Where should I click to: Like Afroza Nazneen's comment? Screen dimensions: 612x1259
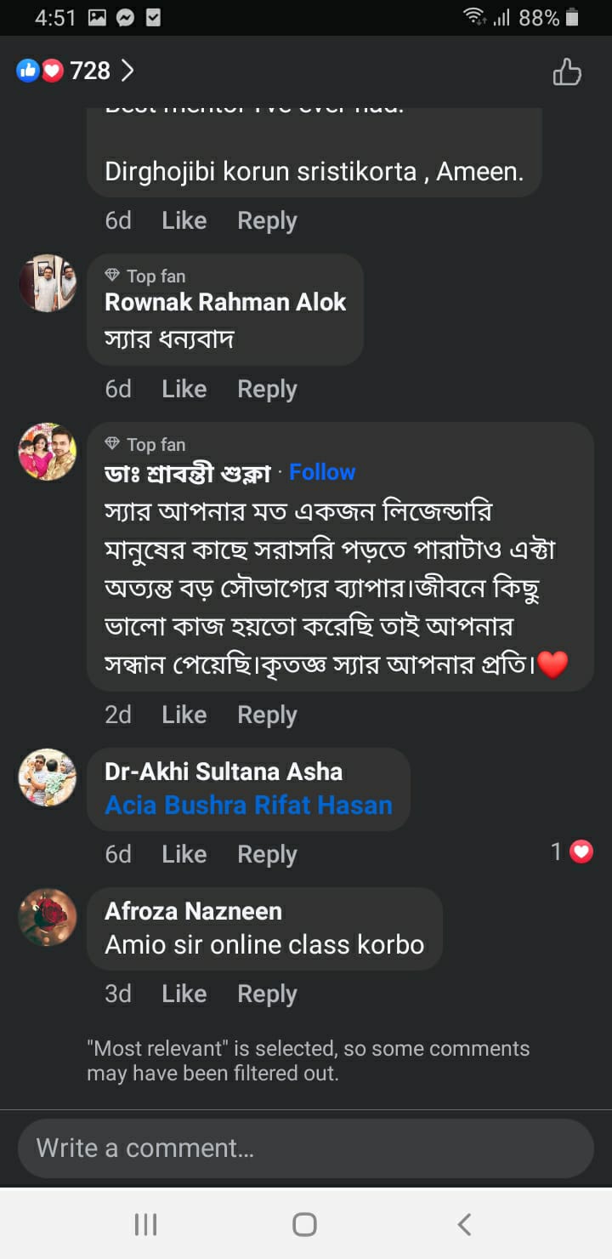(184, 994)
